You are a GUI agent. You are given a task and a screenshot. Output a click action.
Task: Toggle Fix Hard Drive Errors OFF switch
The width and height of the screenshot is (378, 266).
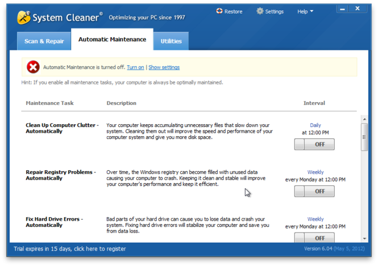pyautogui.click(x=314, y=238)
